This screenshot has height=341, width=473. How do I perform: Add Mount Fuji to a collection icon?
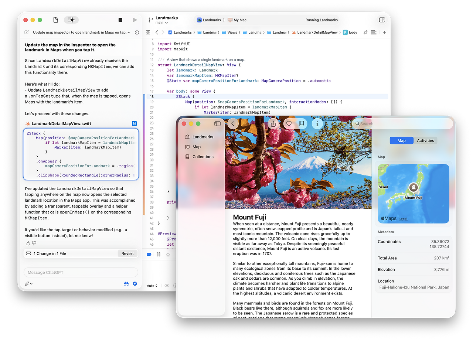[302, 124]
